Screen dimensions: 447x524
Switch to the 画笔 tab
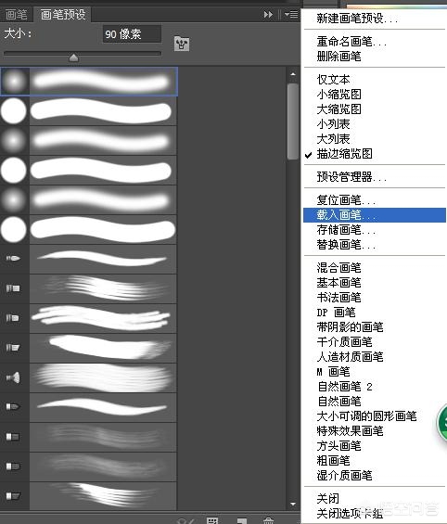pyautogui.click(x=16, y=15)
